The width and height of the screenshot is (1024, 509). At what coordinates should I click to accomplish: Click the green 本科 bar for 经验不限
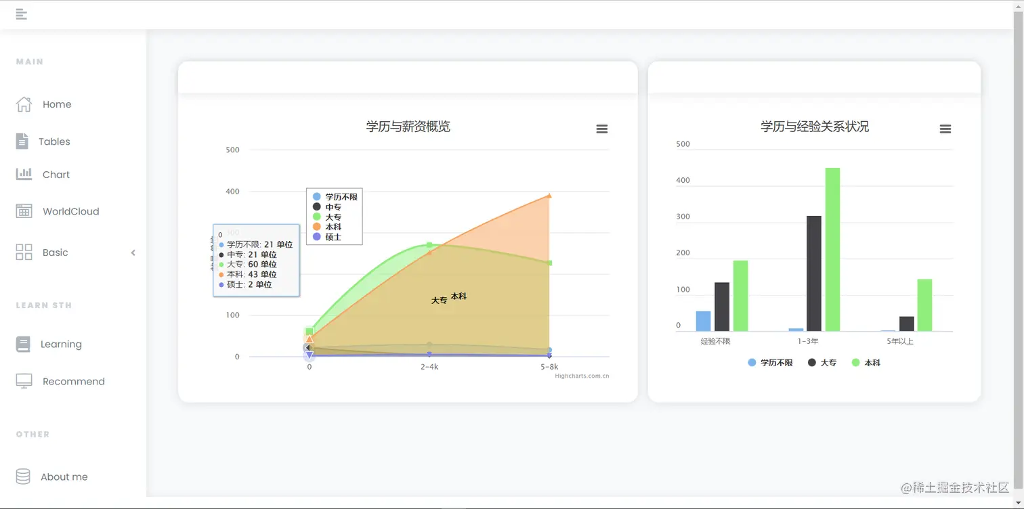tap(740, 296)
